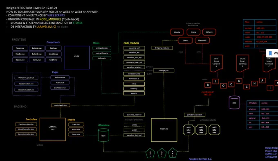
Task: Select the panadero_api module
Action: (x=134, y=52)
